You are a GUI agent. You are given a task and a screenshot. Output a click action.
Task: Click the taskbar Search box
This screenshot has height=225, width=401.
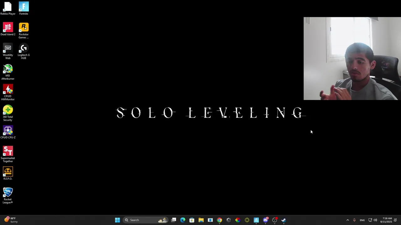coord(146,220)
